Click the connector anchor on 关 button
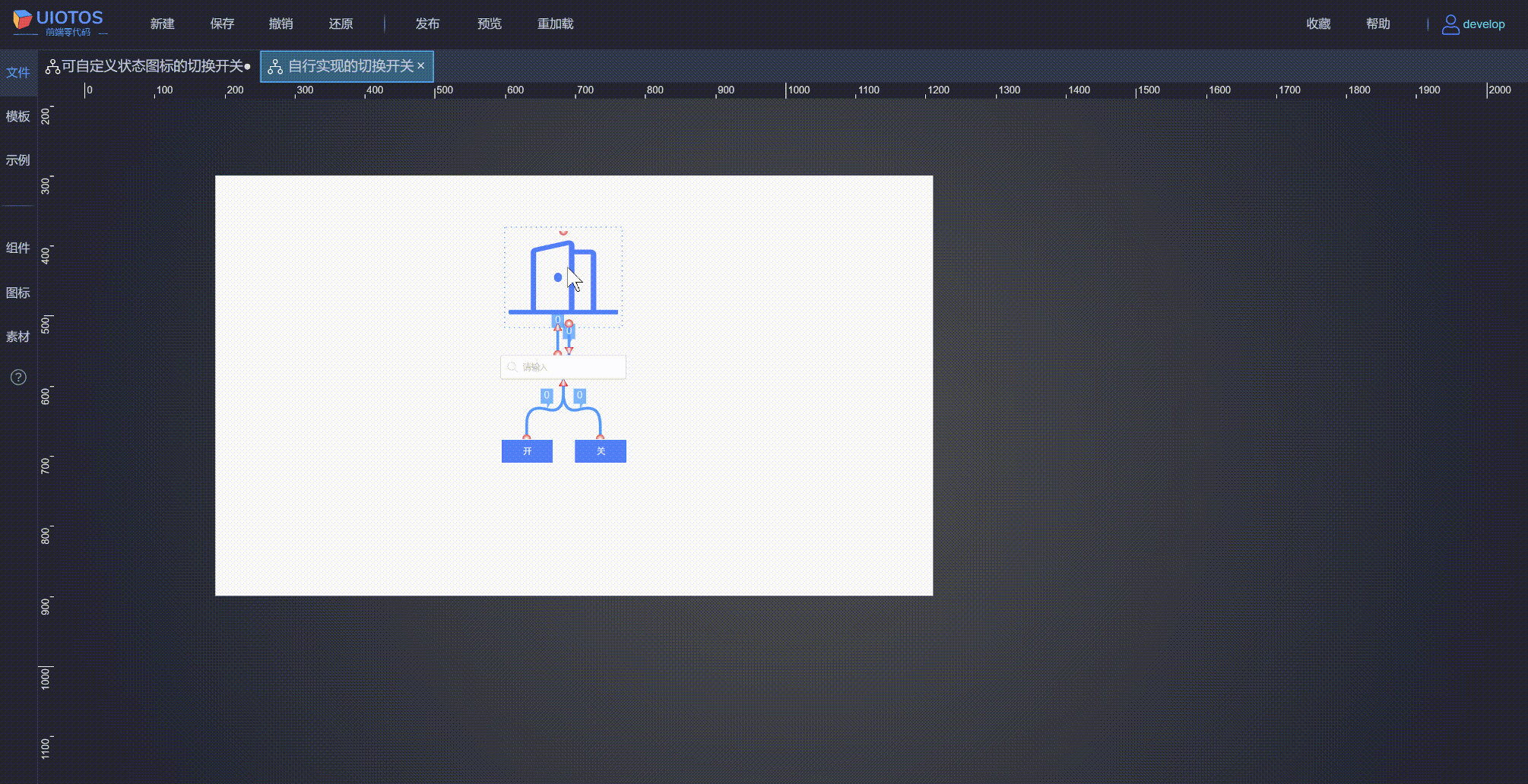 point(601,438)
